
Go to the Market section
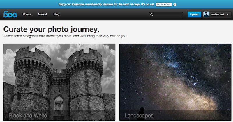(42, 14)
